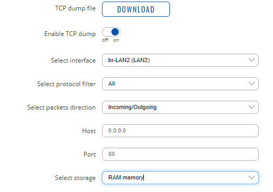The height and width of the screenshot is (192, 273).
Task: Open the Select storage RAM memory dropdown
Action: pos(180,177)
